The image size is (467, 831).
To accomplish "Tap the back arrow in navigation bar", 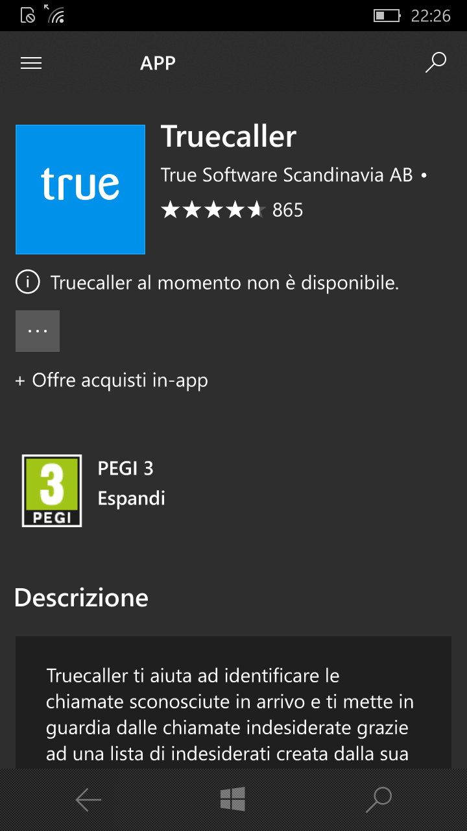I will tap(88, 800).
